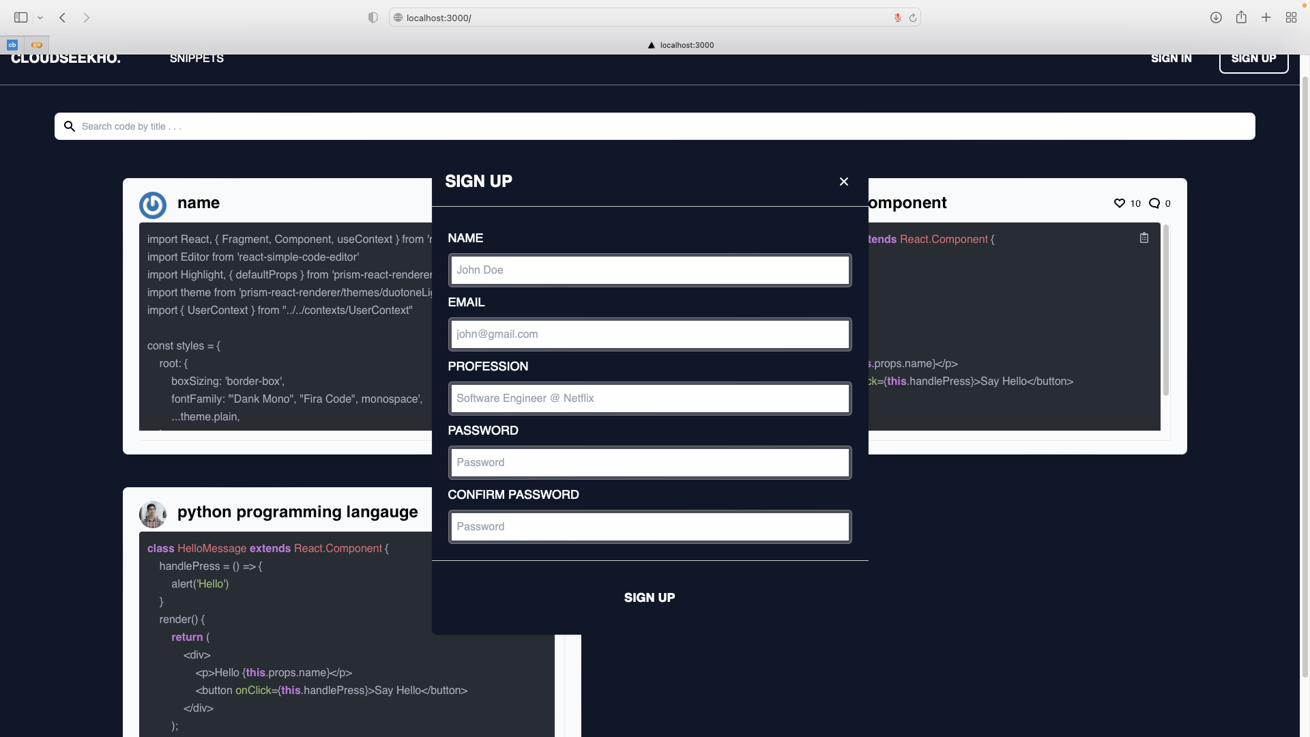Image resolution: width=1310 pixels, height=737 pixels.
Task: Click the heart like icon
Action: [x=1120, y=203]
